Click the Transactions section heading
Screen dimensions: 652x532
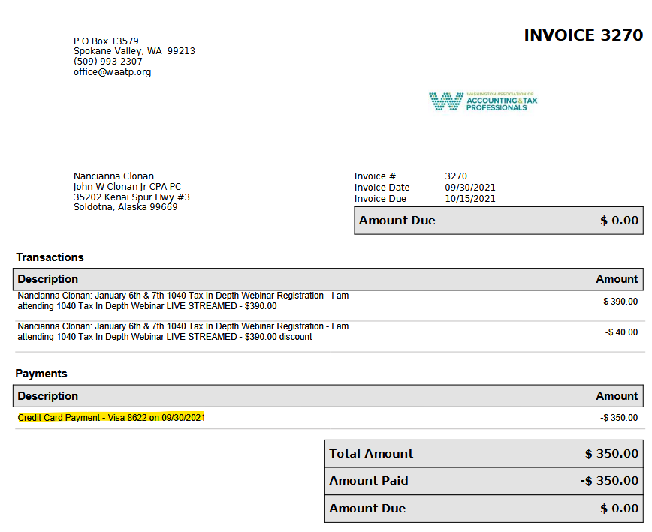click(x=50, y=257)
